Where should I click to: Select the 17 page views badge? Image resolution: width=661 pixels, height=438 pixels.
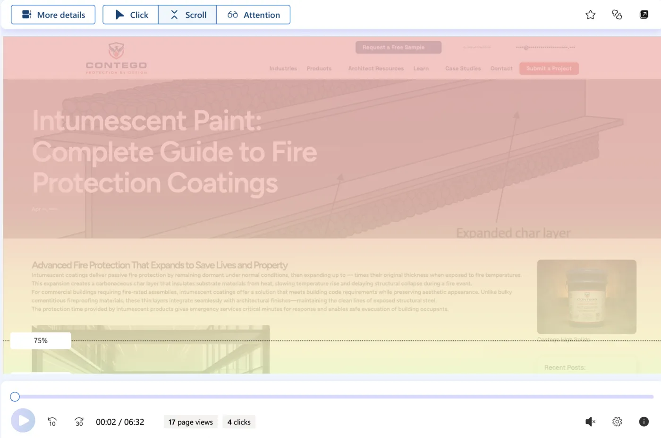click(191, 422)
